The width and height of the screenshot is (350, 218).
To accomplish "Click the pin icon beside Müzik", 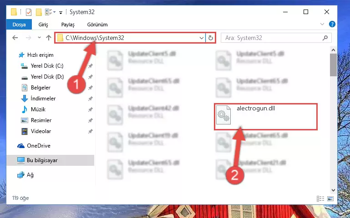I will 91,109.
